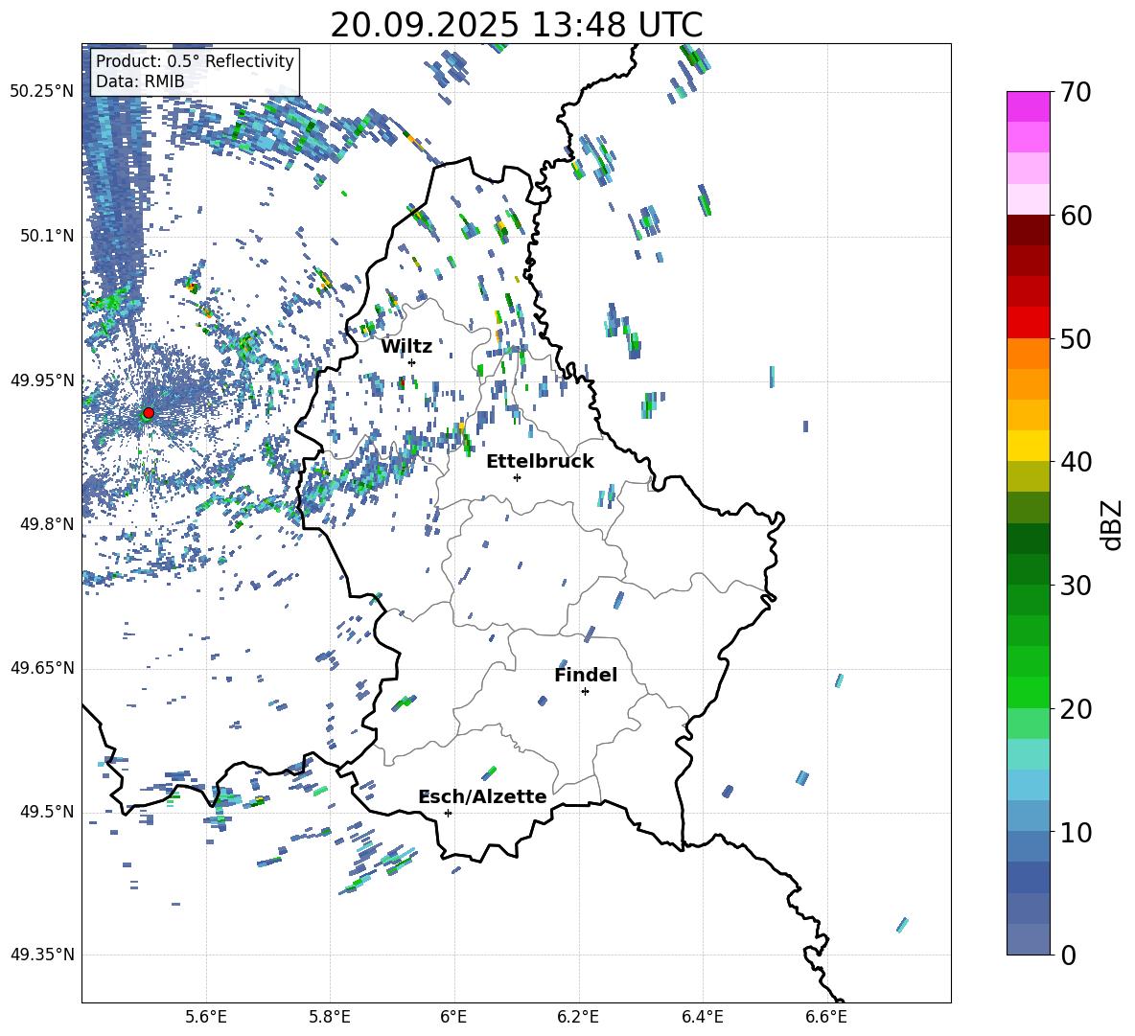The height and width of the screenshot is (1036, 1135).
Task: Click the cross marker below Wiltz
Action: 412,362
